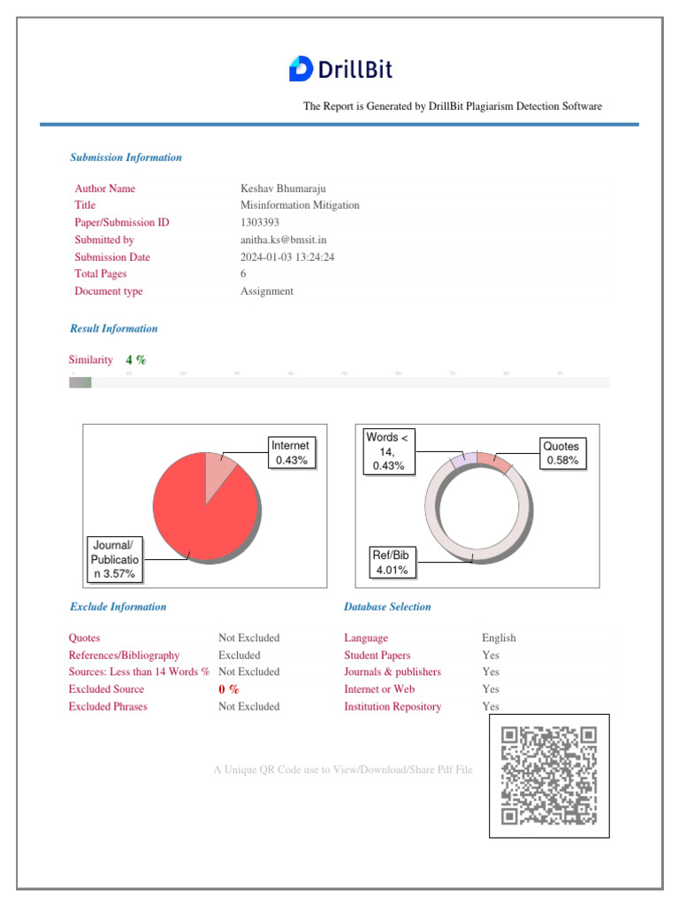Click the Submission Information heading
679x906 pixels.
coord(126,157)
